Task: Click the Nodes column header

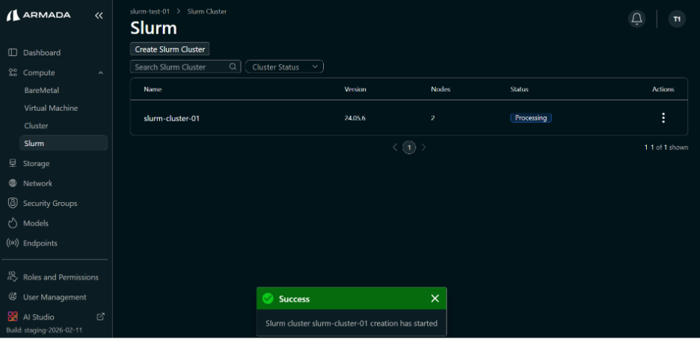Action: click(x=440, y=89)
